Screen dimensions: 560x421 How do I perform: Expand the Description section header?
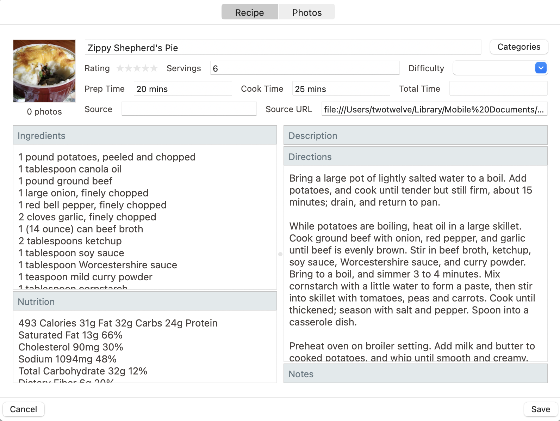click(x=416, y=136)
